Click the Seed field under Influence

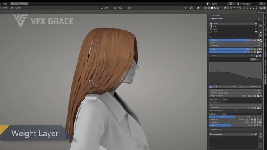tap(235, 43)
